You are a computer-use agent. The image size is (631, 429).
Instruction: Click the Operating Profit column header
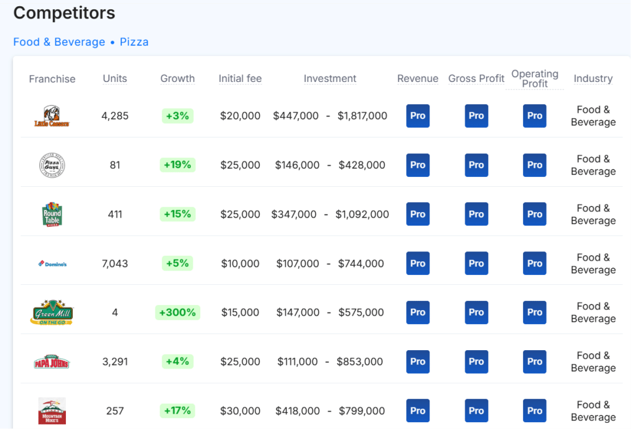[x=535, y=79]
